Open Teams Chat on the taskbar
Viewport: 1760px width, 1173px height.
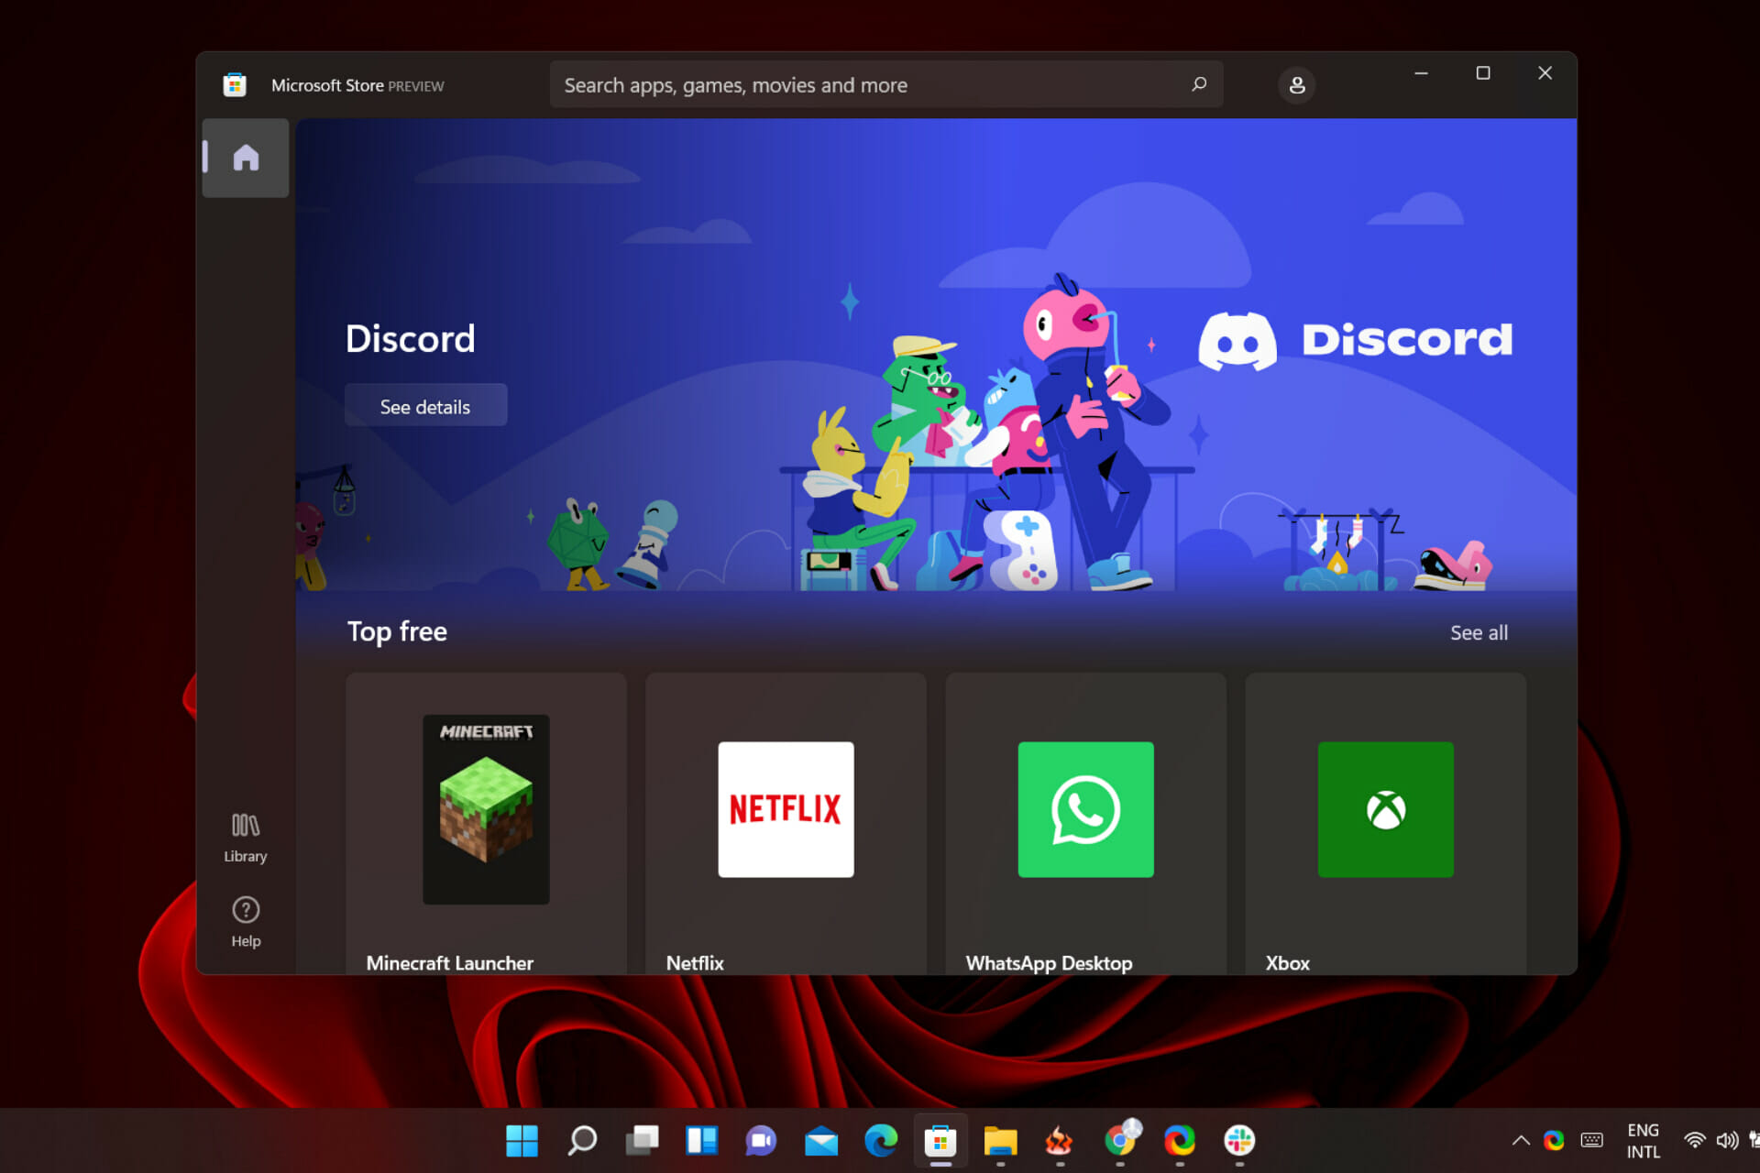762,1140
